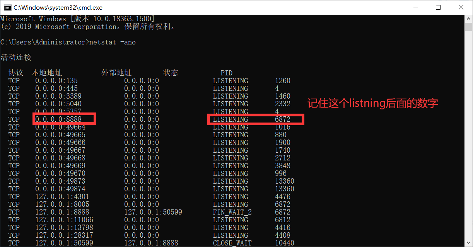Screen dimensions: 473x247
Task: Click local address 0.0.0.0:49669
Action: click(60, 166)
